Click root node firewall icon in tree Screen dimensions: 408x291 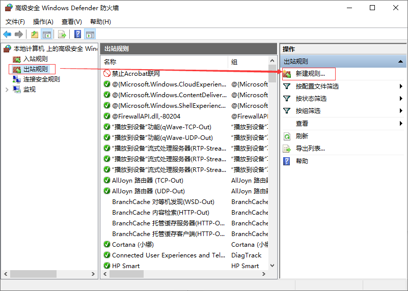tap(7, 49)
